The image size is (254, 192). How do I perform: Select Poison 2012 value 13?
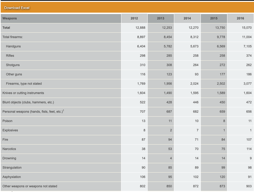[x=144, y=121]
